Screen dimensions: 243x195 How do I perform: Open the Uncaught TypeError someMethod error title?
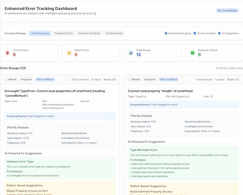point(55,93)
